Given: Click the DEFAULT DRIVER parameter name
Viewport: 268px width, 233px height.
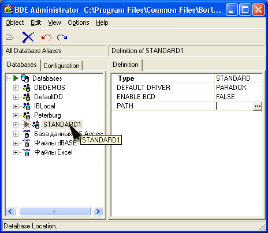Looking at the screenshot, I should [x=143, y=88].
